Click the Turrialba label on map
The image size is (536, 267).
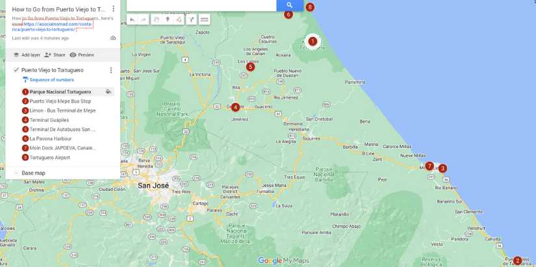265,192
